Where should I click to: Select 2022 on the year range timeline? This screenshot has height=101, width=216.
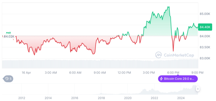[154, 98]
